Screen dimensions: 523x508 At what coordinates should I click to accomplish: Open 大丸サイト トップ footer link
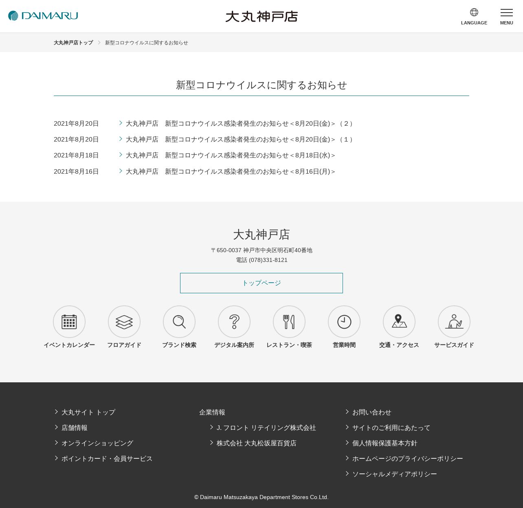point(88,412)
